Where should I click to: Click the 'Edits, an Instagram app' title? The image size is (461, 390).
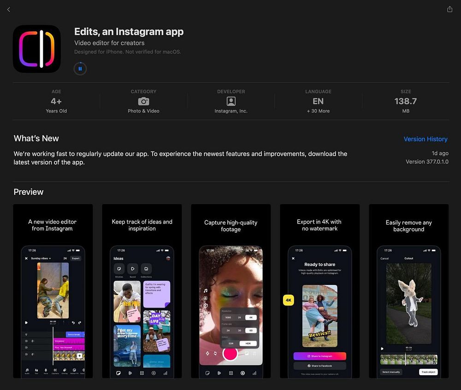click(x=129, y=31)
